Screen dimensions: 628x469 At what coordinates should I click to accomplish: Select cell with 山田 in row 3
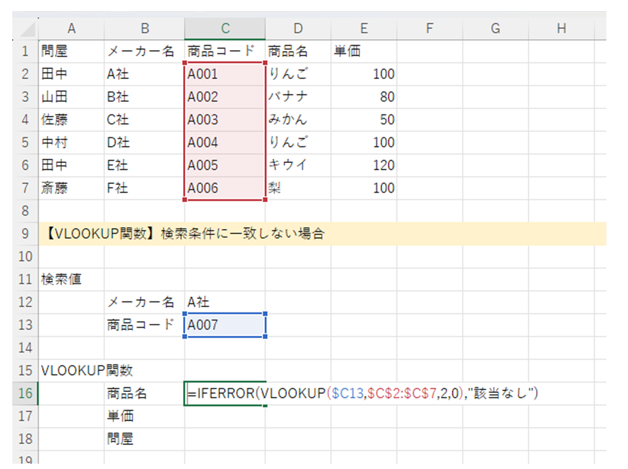[71, 97]
